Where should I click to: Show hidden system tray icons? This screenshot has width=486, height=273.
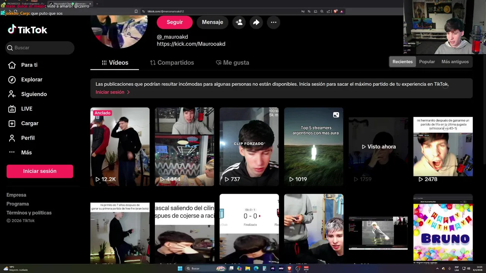(437, 268)
